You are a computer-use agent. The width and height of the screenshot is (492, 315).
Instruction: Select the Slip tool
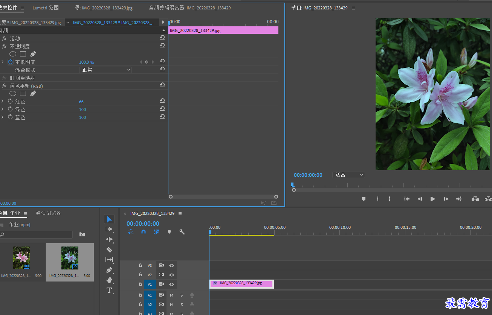(x=109, y=260)
